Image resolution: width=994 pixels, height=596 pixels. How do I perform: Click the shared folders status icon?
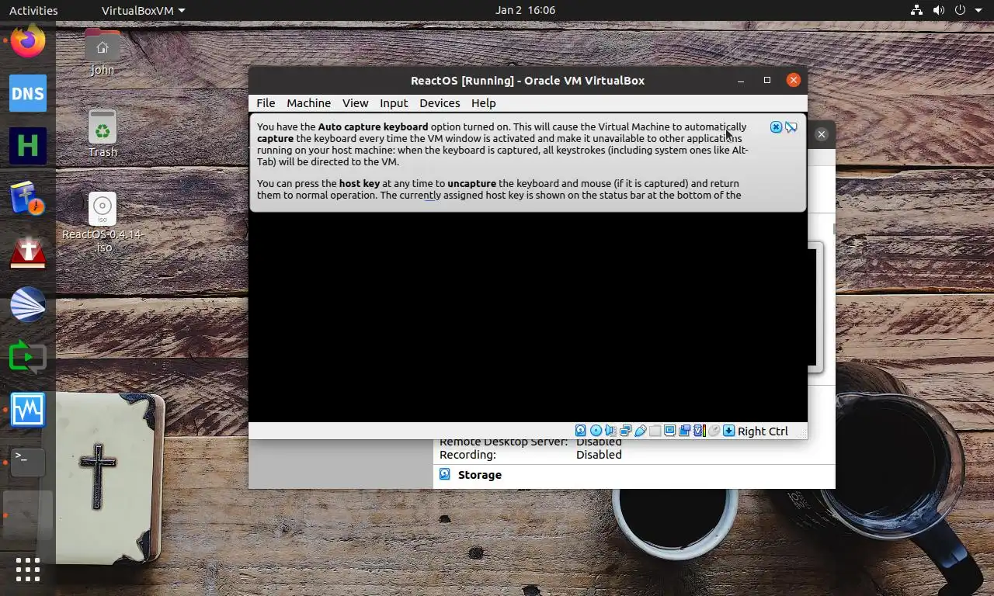click(655, 431)
